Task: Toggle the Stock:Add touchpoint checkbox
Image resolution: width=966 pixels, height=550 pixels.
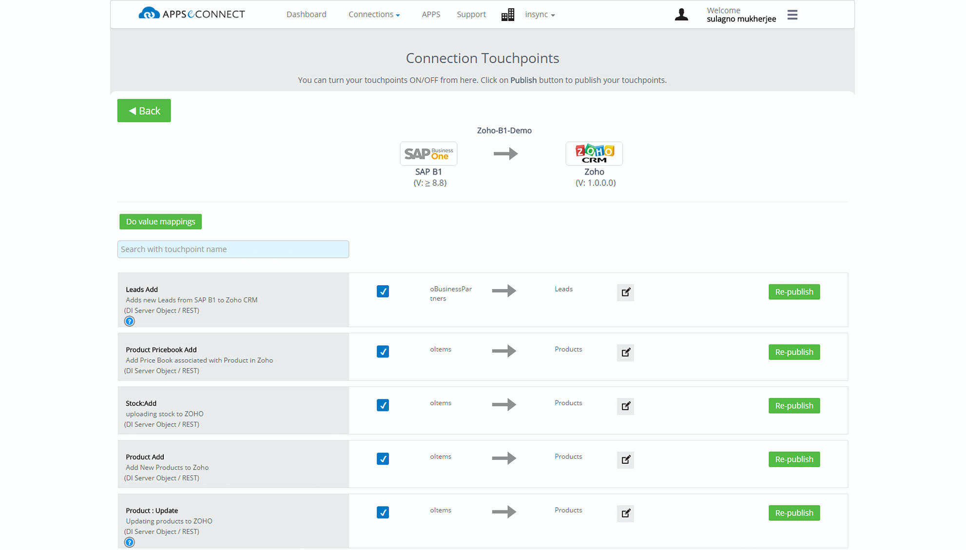Action: point(383,406)
